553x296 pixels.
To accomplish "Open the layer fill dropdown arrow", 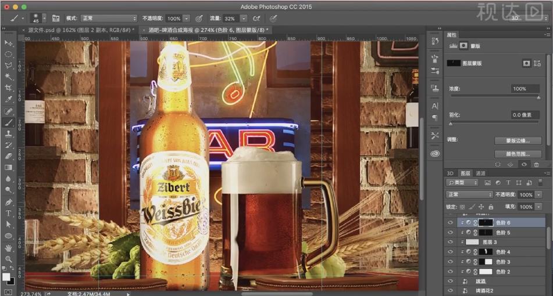I will (x=538, y=207).
